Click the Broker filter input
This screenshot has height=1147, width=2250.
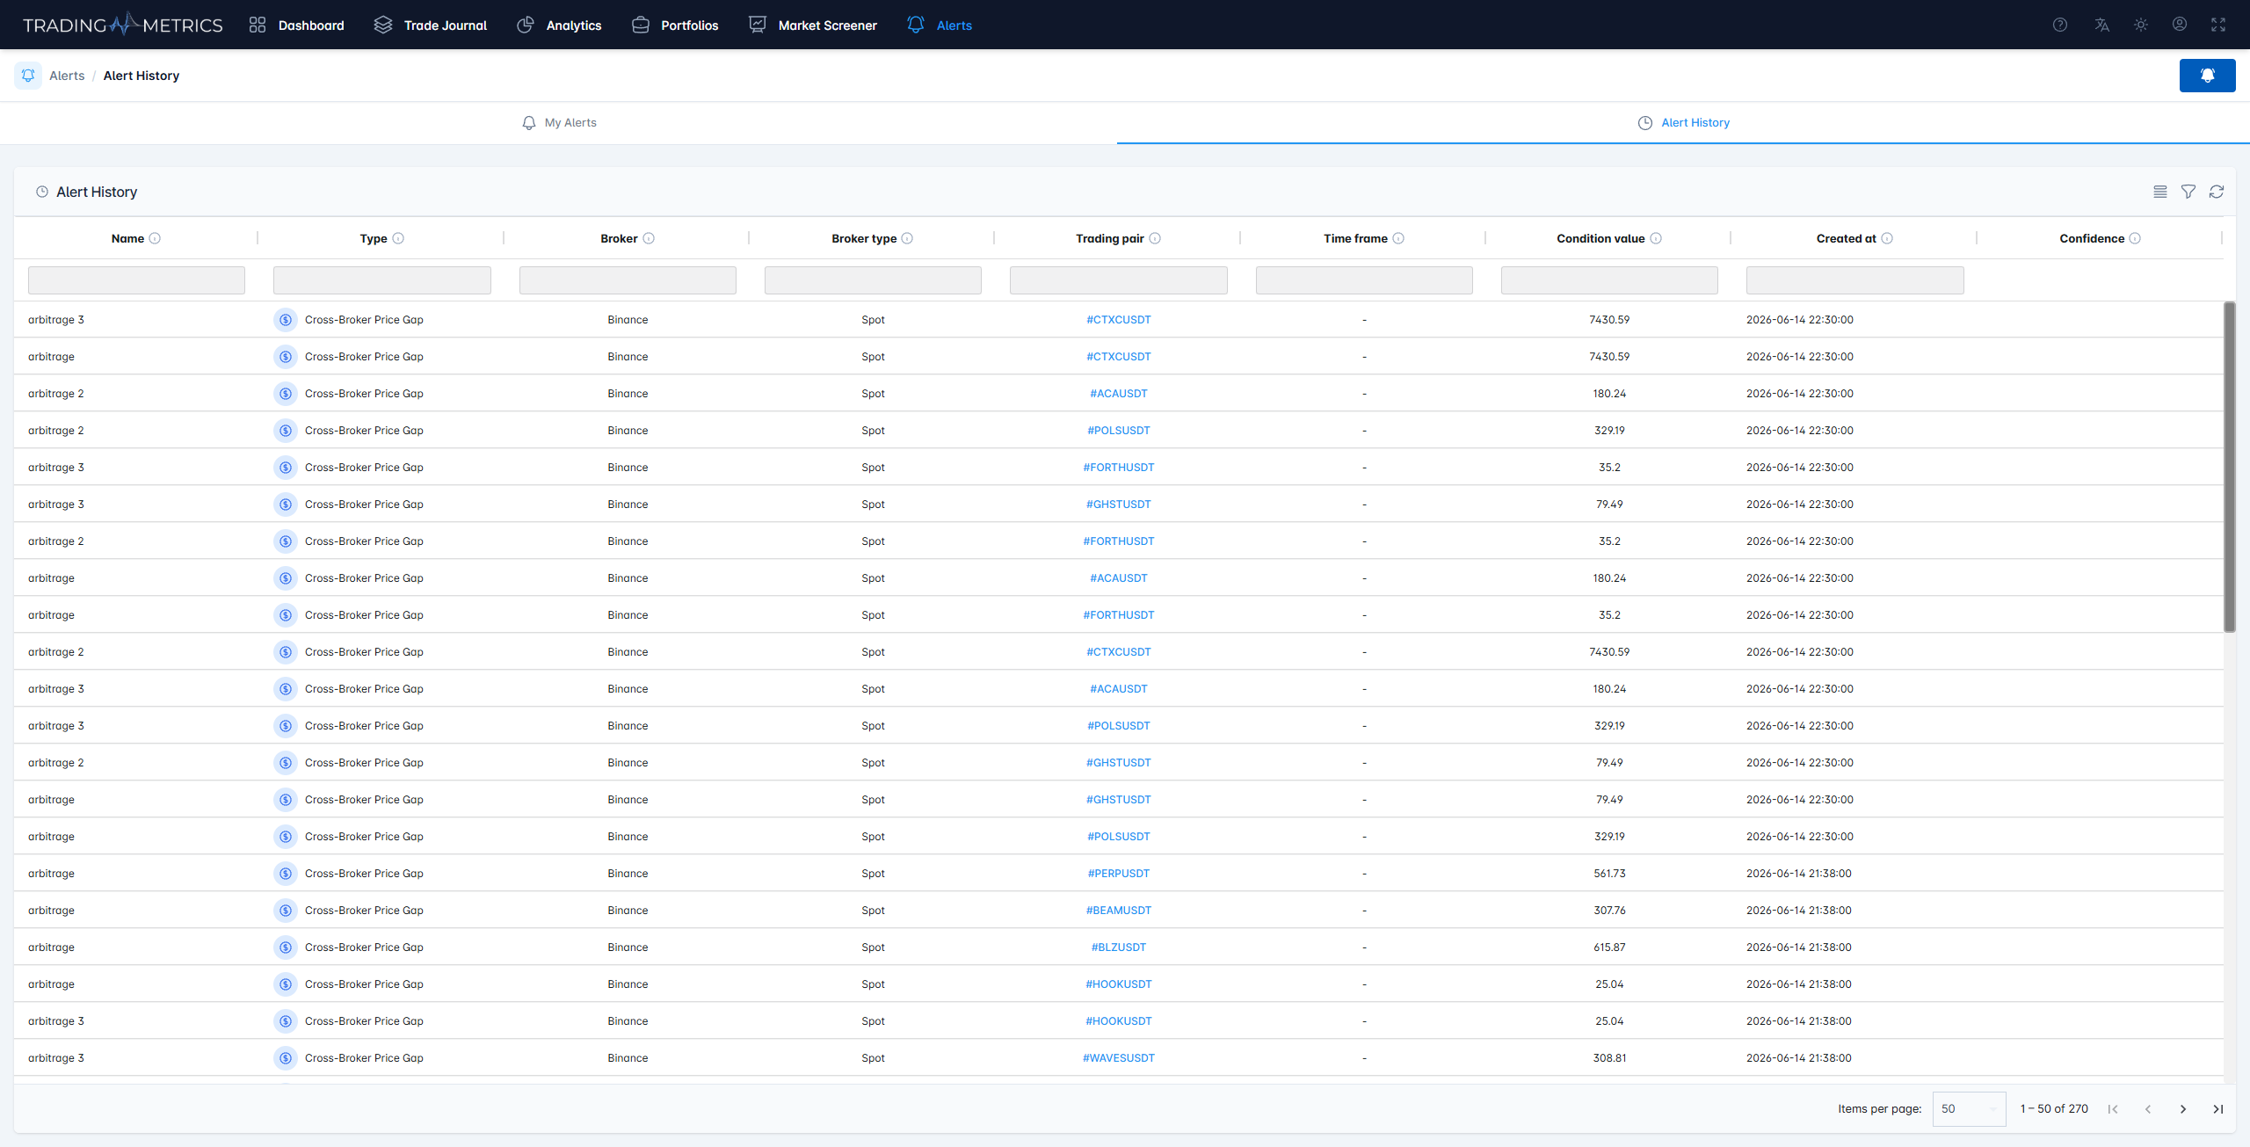click(628, 280)
